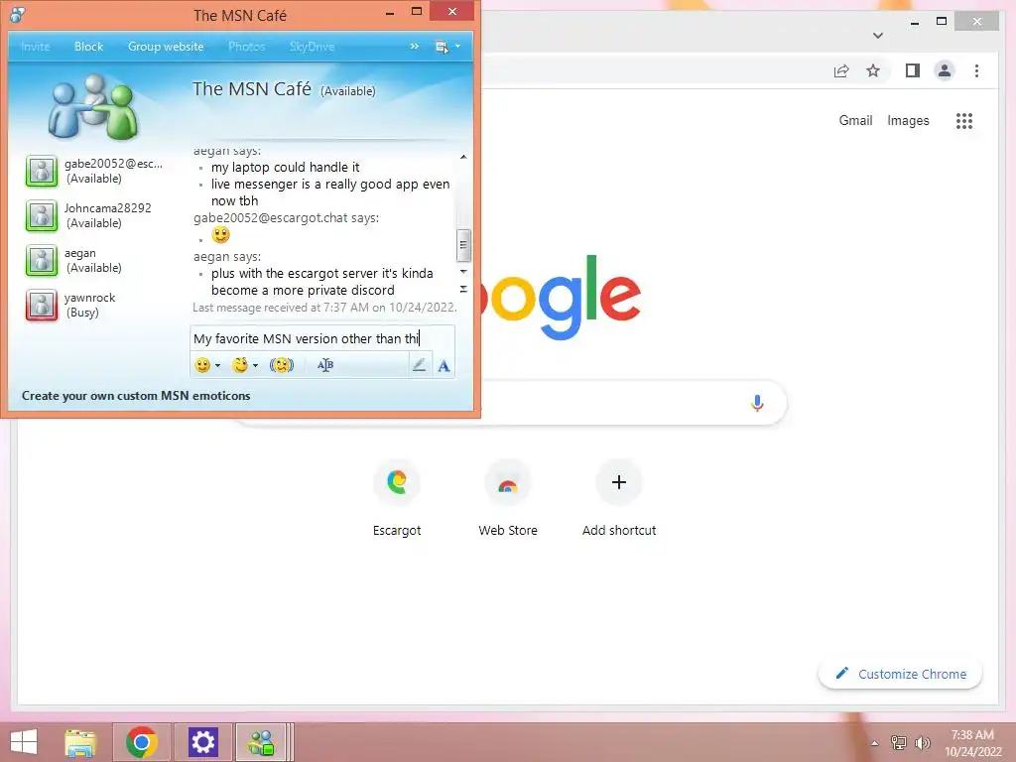Image resolution: width=1016 pixels, height=762 pixels.
Task: Open Chrome three-dot menu
Action: [976, 70]
